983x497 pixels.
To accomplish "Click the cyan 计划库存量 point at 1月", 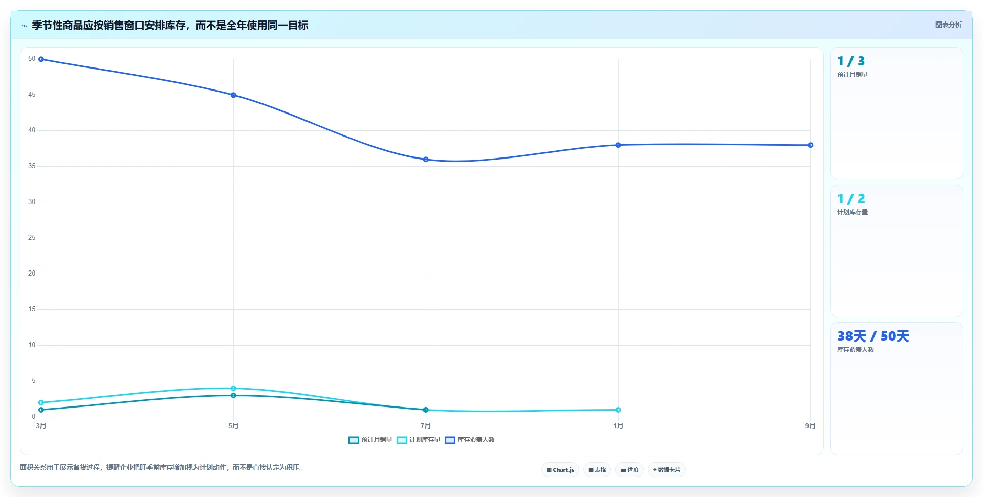I will pyautogui.click(x=618, y=410).
